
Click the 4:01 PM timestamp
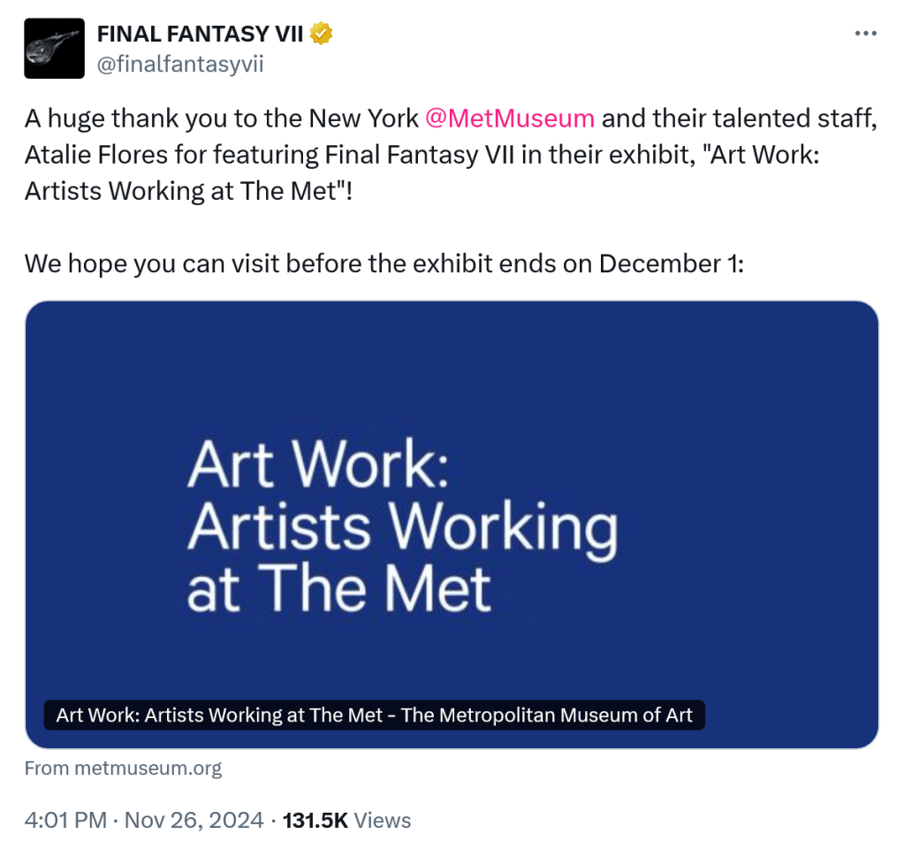pyautogui.click(x=67, y=820)
